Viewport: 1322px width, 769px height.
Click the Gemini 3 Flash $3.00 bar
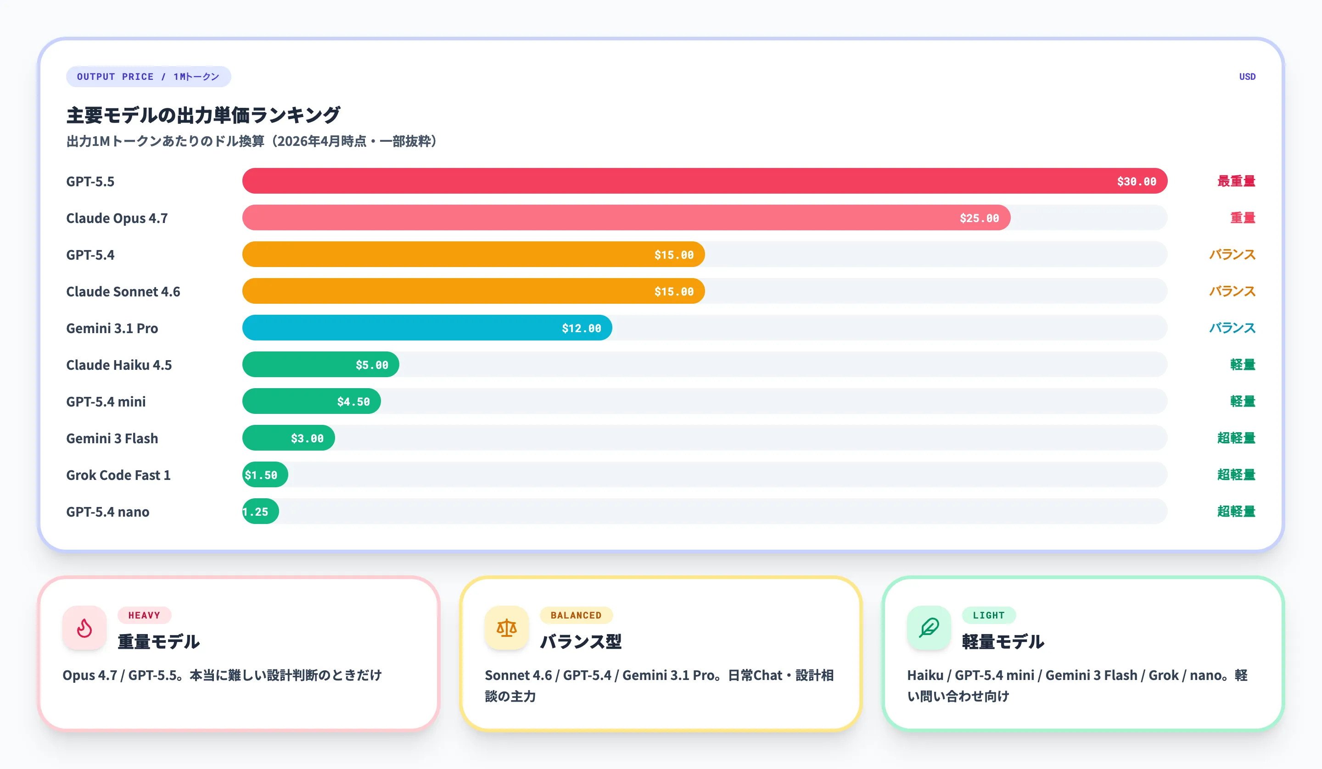tap(289, 438)
